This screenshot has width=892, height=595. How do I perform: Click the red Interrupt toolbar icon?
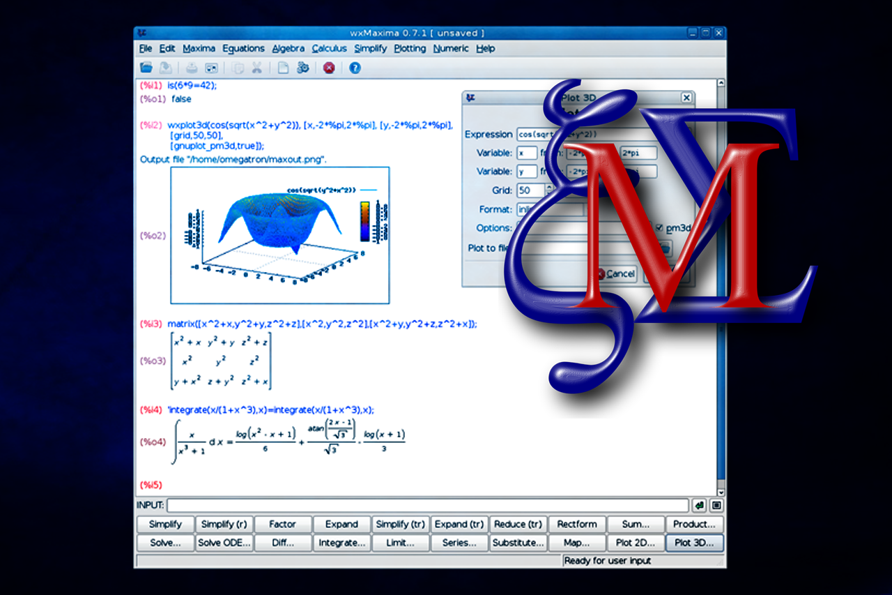pyautogui.click(x=329, y=68)
